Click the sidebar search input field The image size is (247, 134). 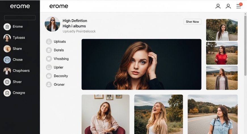[x=20, y=18]
